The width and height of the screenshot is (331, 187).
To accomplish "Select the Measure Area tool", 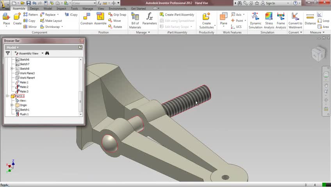I will click(323, 27).
